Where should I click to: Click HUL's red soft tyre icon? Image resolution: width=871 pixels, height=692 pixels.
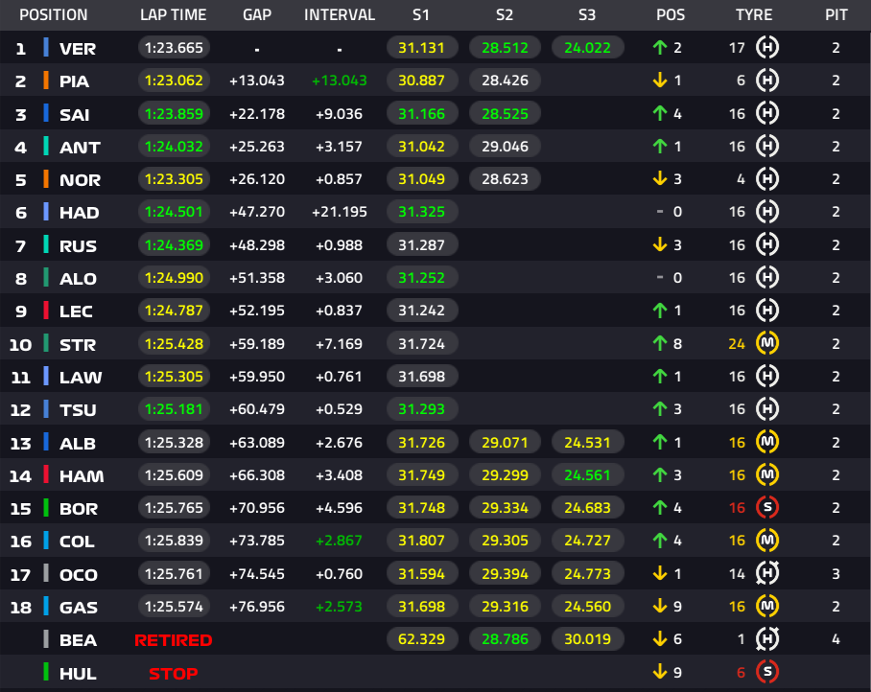pos(767,672)
